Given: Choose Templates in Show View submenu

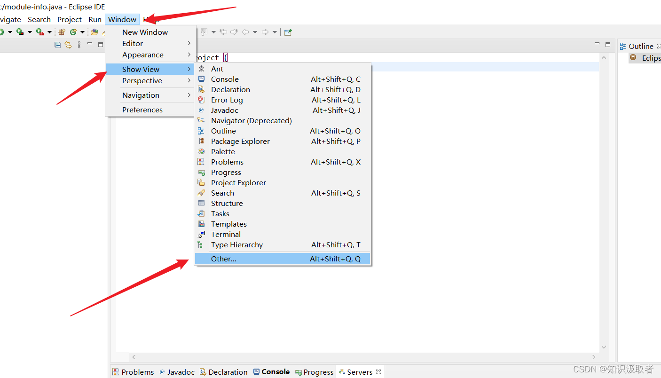Looking at the screenshot, I should pos(283,224).
